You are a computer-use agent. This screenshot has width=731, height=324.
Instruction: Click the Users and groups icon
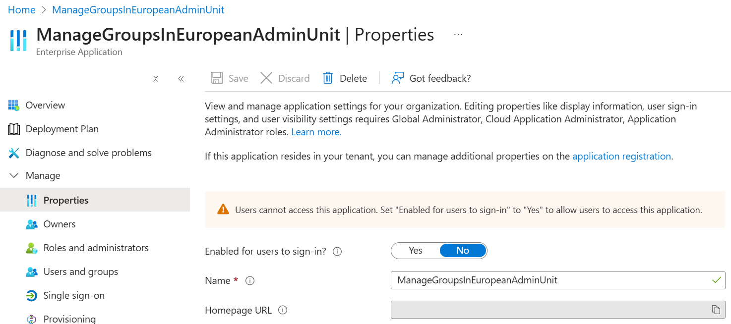[32, 272]
